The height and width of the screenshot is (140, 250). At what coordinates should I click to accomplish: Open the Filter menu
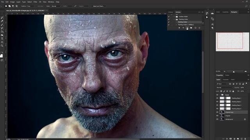click(x=35, y=2)
